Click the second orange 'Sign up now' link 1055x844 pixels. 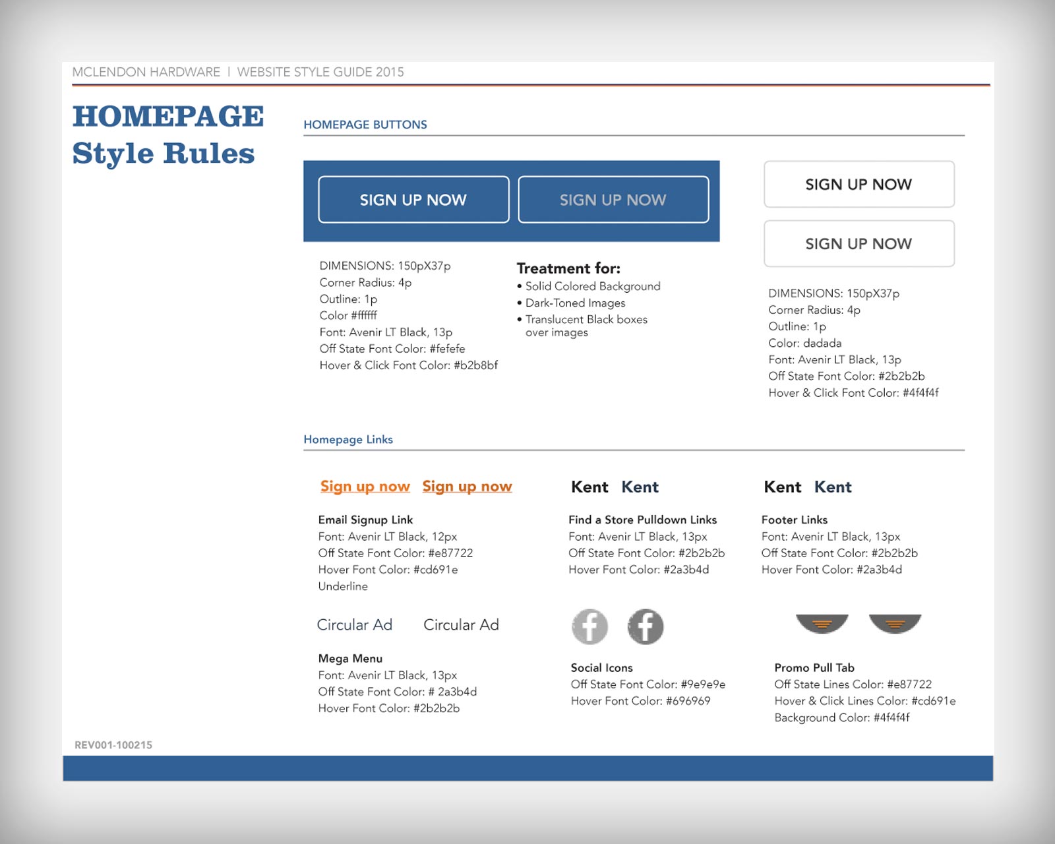pos(467,487)
